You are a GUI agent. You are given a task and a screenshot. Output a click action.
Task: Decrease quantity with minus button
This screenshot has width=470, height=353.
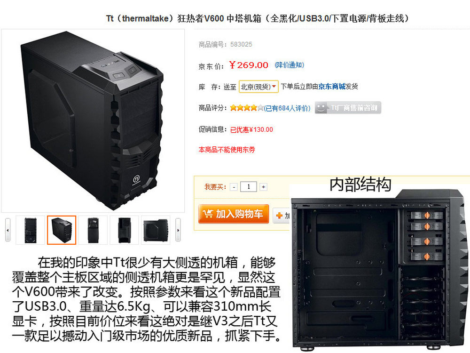pos(234,187)
